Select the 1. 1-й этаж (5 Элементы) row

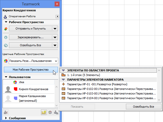(x=108, y=75)
